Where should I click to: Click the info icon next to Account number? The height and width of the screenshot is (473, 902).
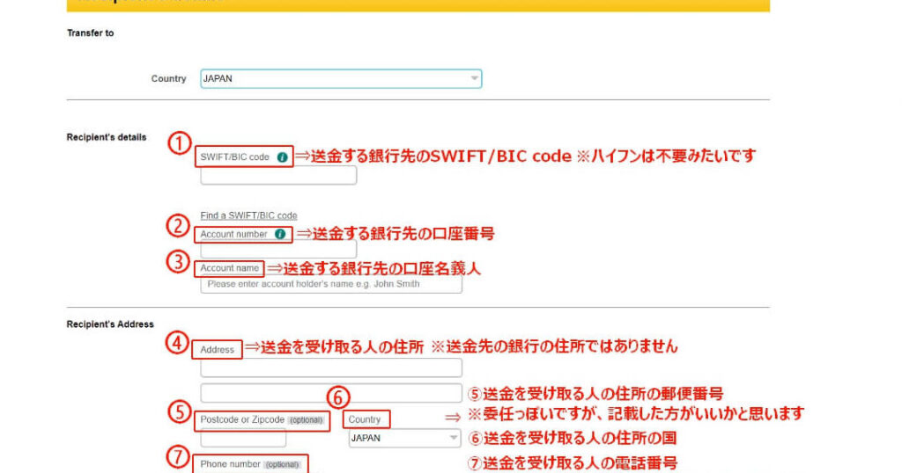click(x=279, y=234)
